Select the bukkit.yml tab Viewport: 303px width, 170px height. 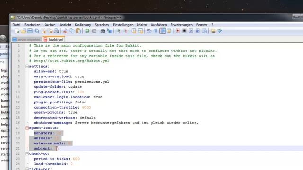point(53,39)
